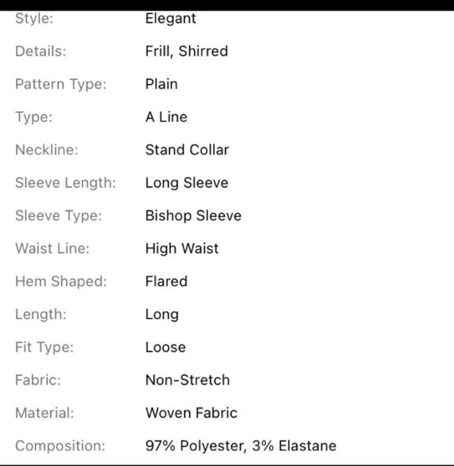Select the Long Sleeve value

click(187, 183)
